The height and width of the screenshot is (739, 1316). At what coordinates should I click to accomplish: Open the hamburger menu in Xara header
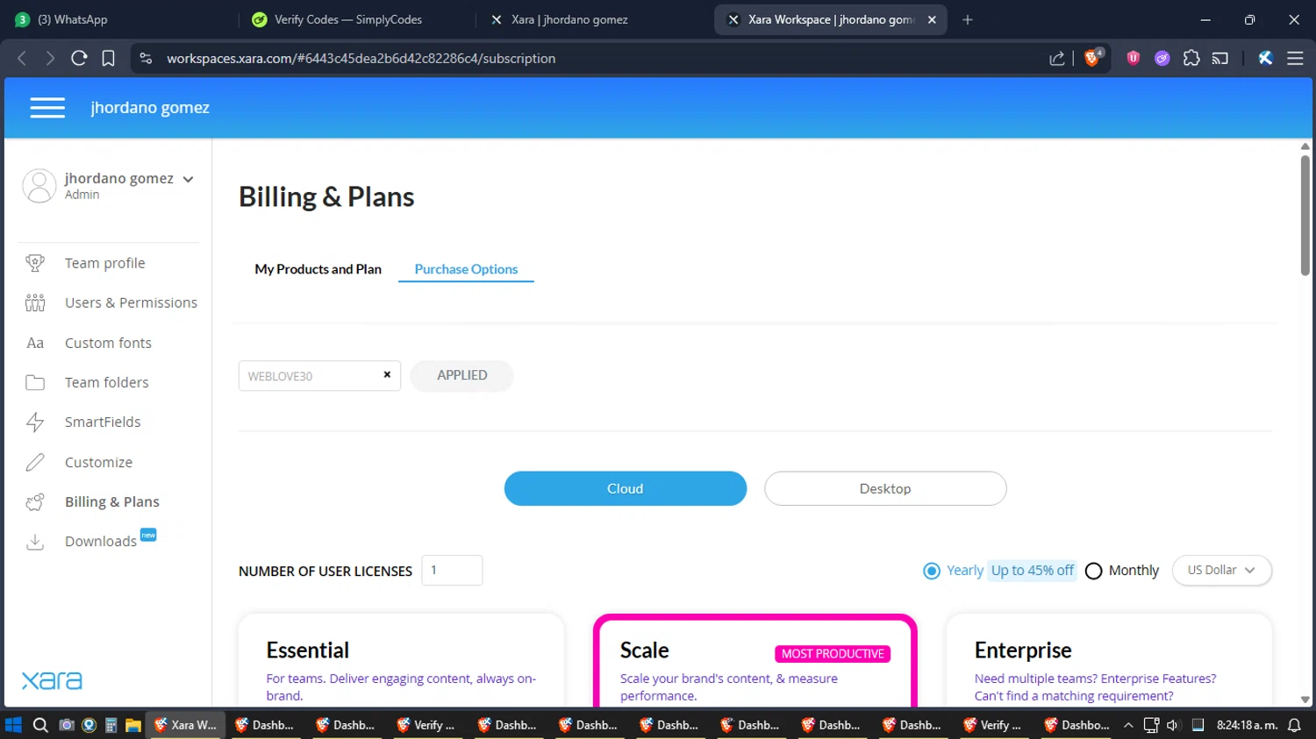47,108
